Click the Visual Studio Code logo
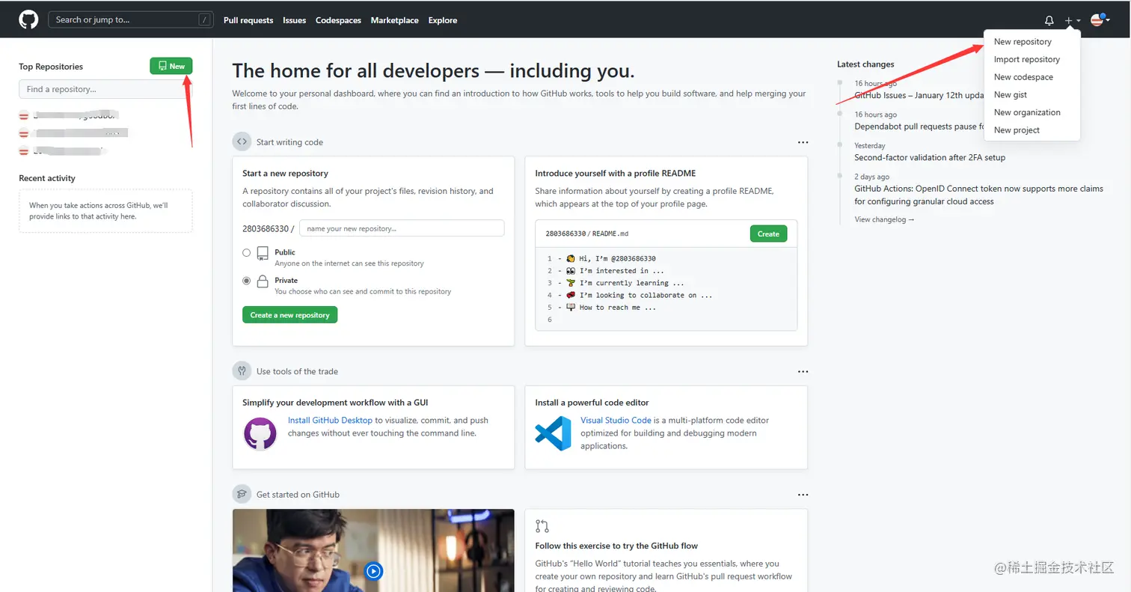Screen dimensions: 1131x592 click(553, 433)
